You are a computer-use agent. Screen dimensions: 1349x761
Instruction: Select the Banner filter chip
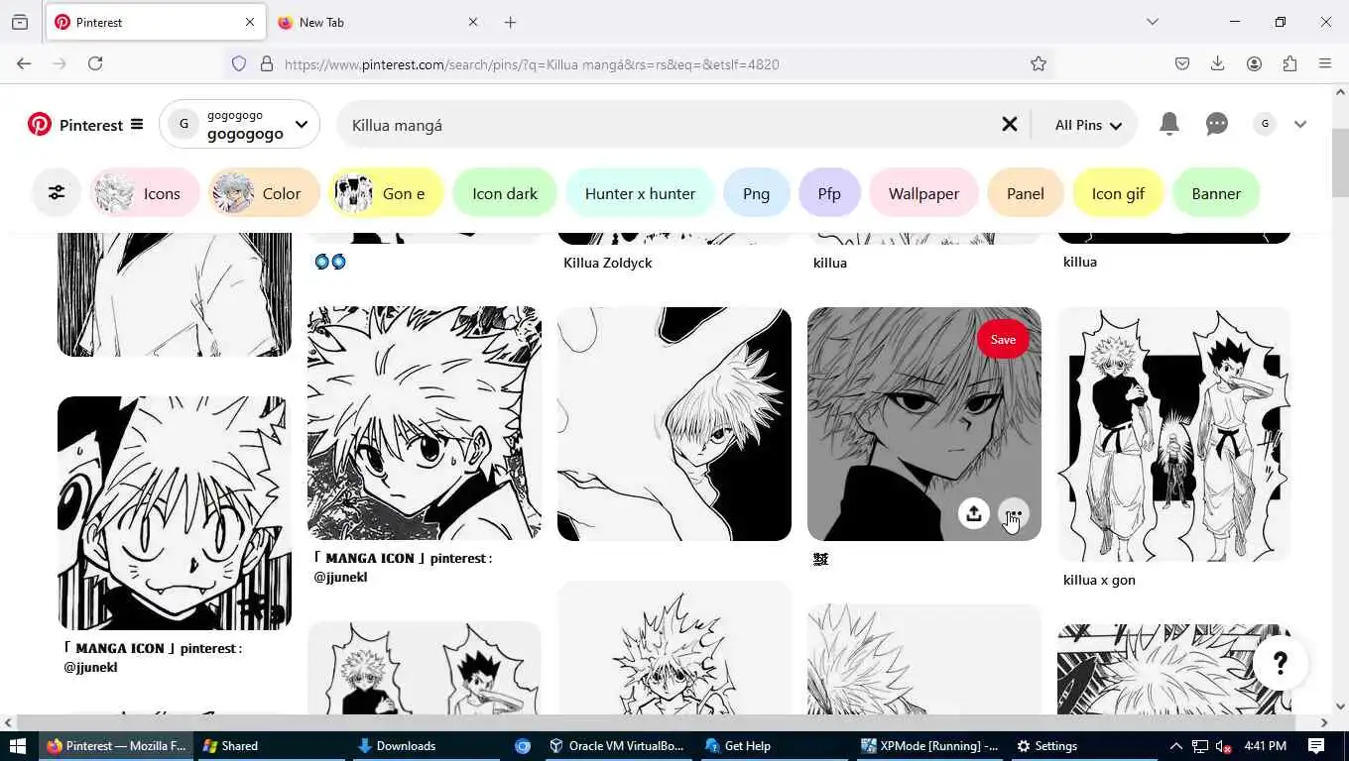[x=1216, y=193]
